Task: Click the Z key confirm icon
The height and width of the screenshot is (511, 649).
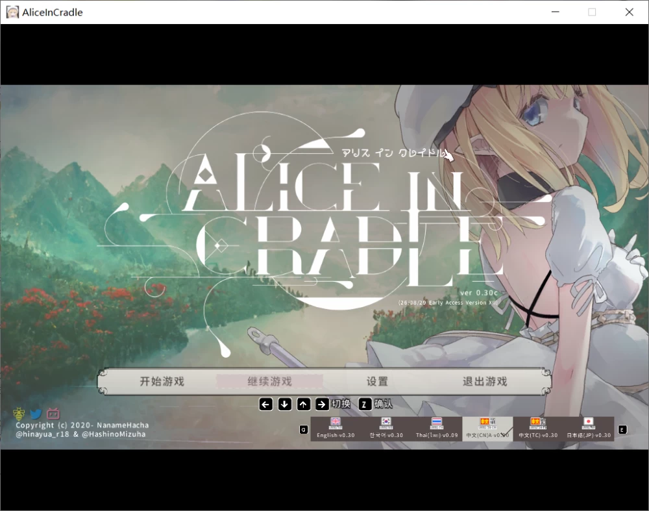Action: (x=365, y=404)
